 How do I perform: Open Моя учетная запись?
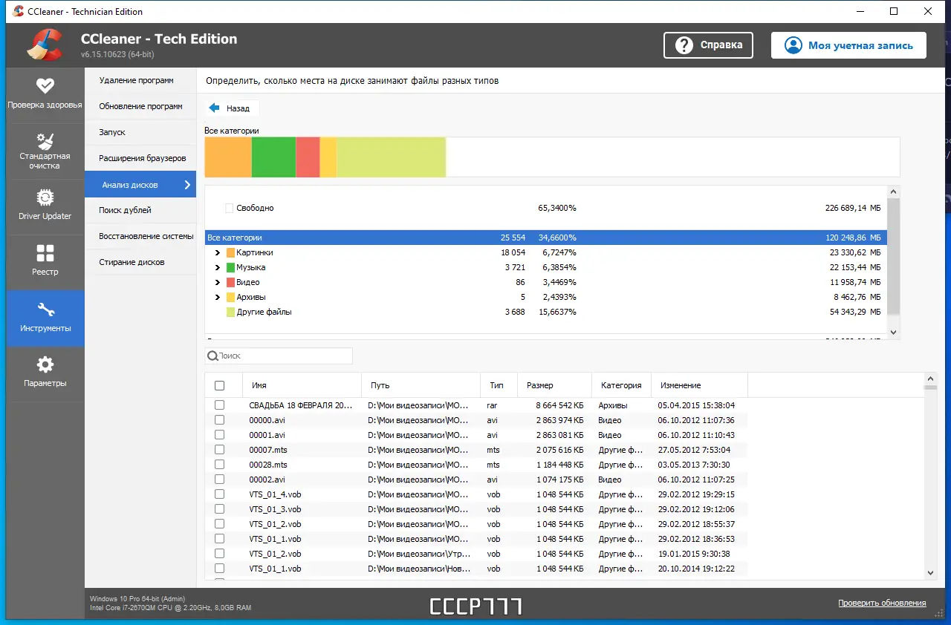(x=848, y=45)
